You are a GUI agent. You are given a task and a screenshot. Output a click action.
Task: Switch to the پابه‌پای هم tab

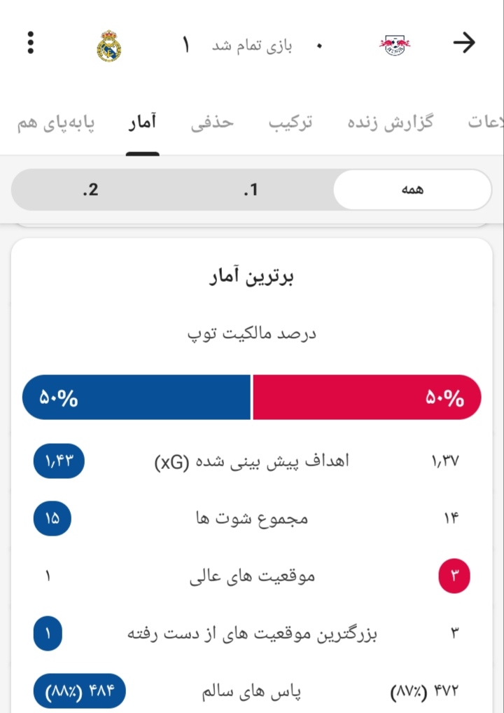(x=56, y=123)
